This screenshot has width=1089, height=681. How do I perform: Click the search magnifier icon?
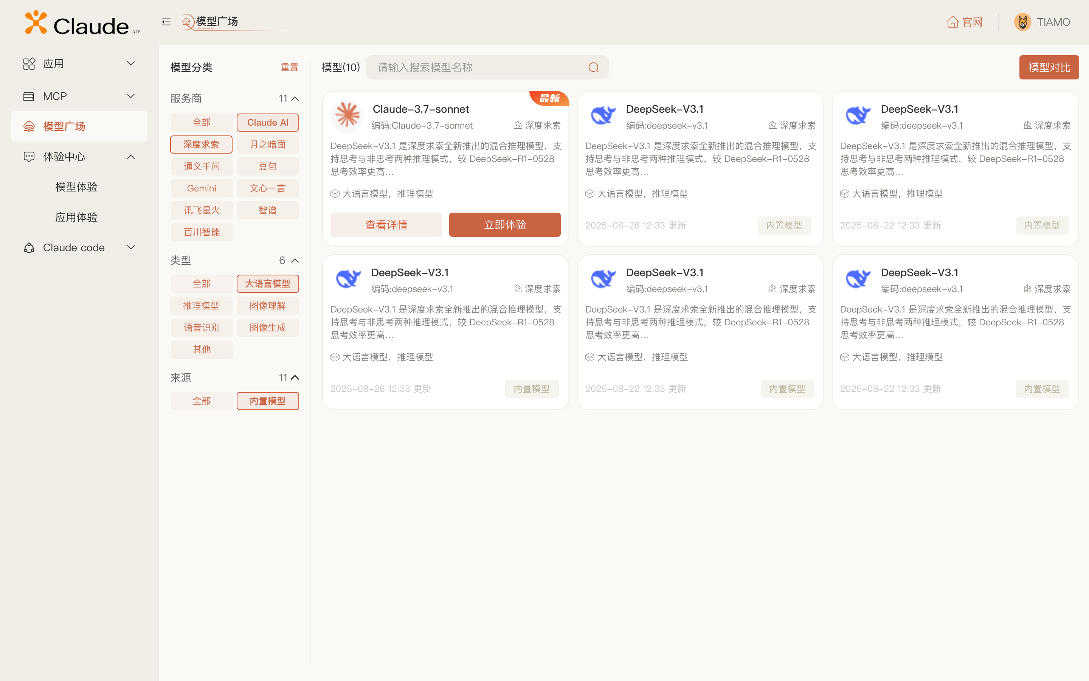tap(594, 68)
